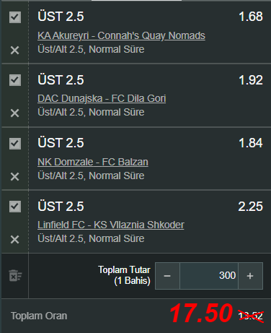Open NK Domzale - FC Balzan match link
This screenshot has width=271, height=333.
[93, 162]
